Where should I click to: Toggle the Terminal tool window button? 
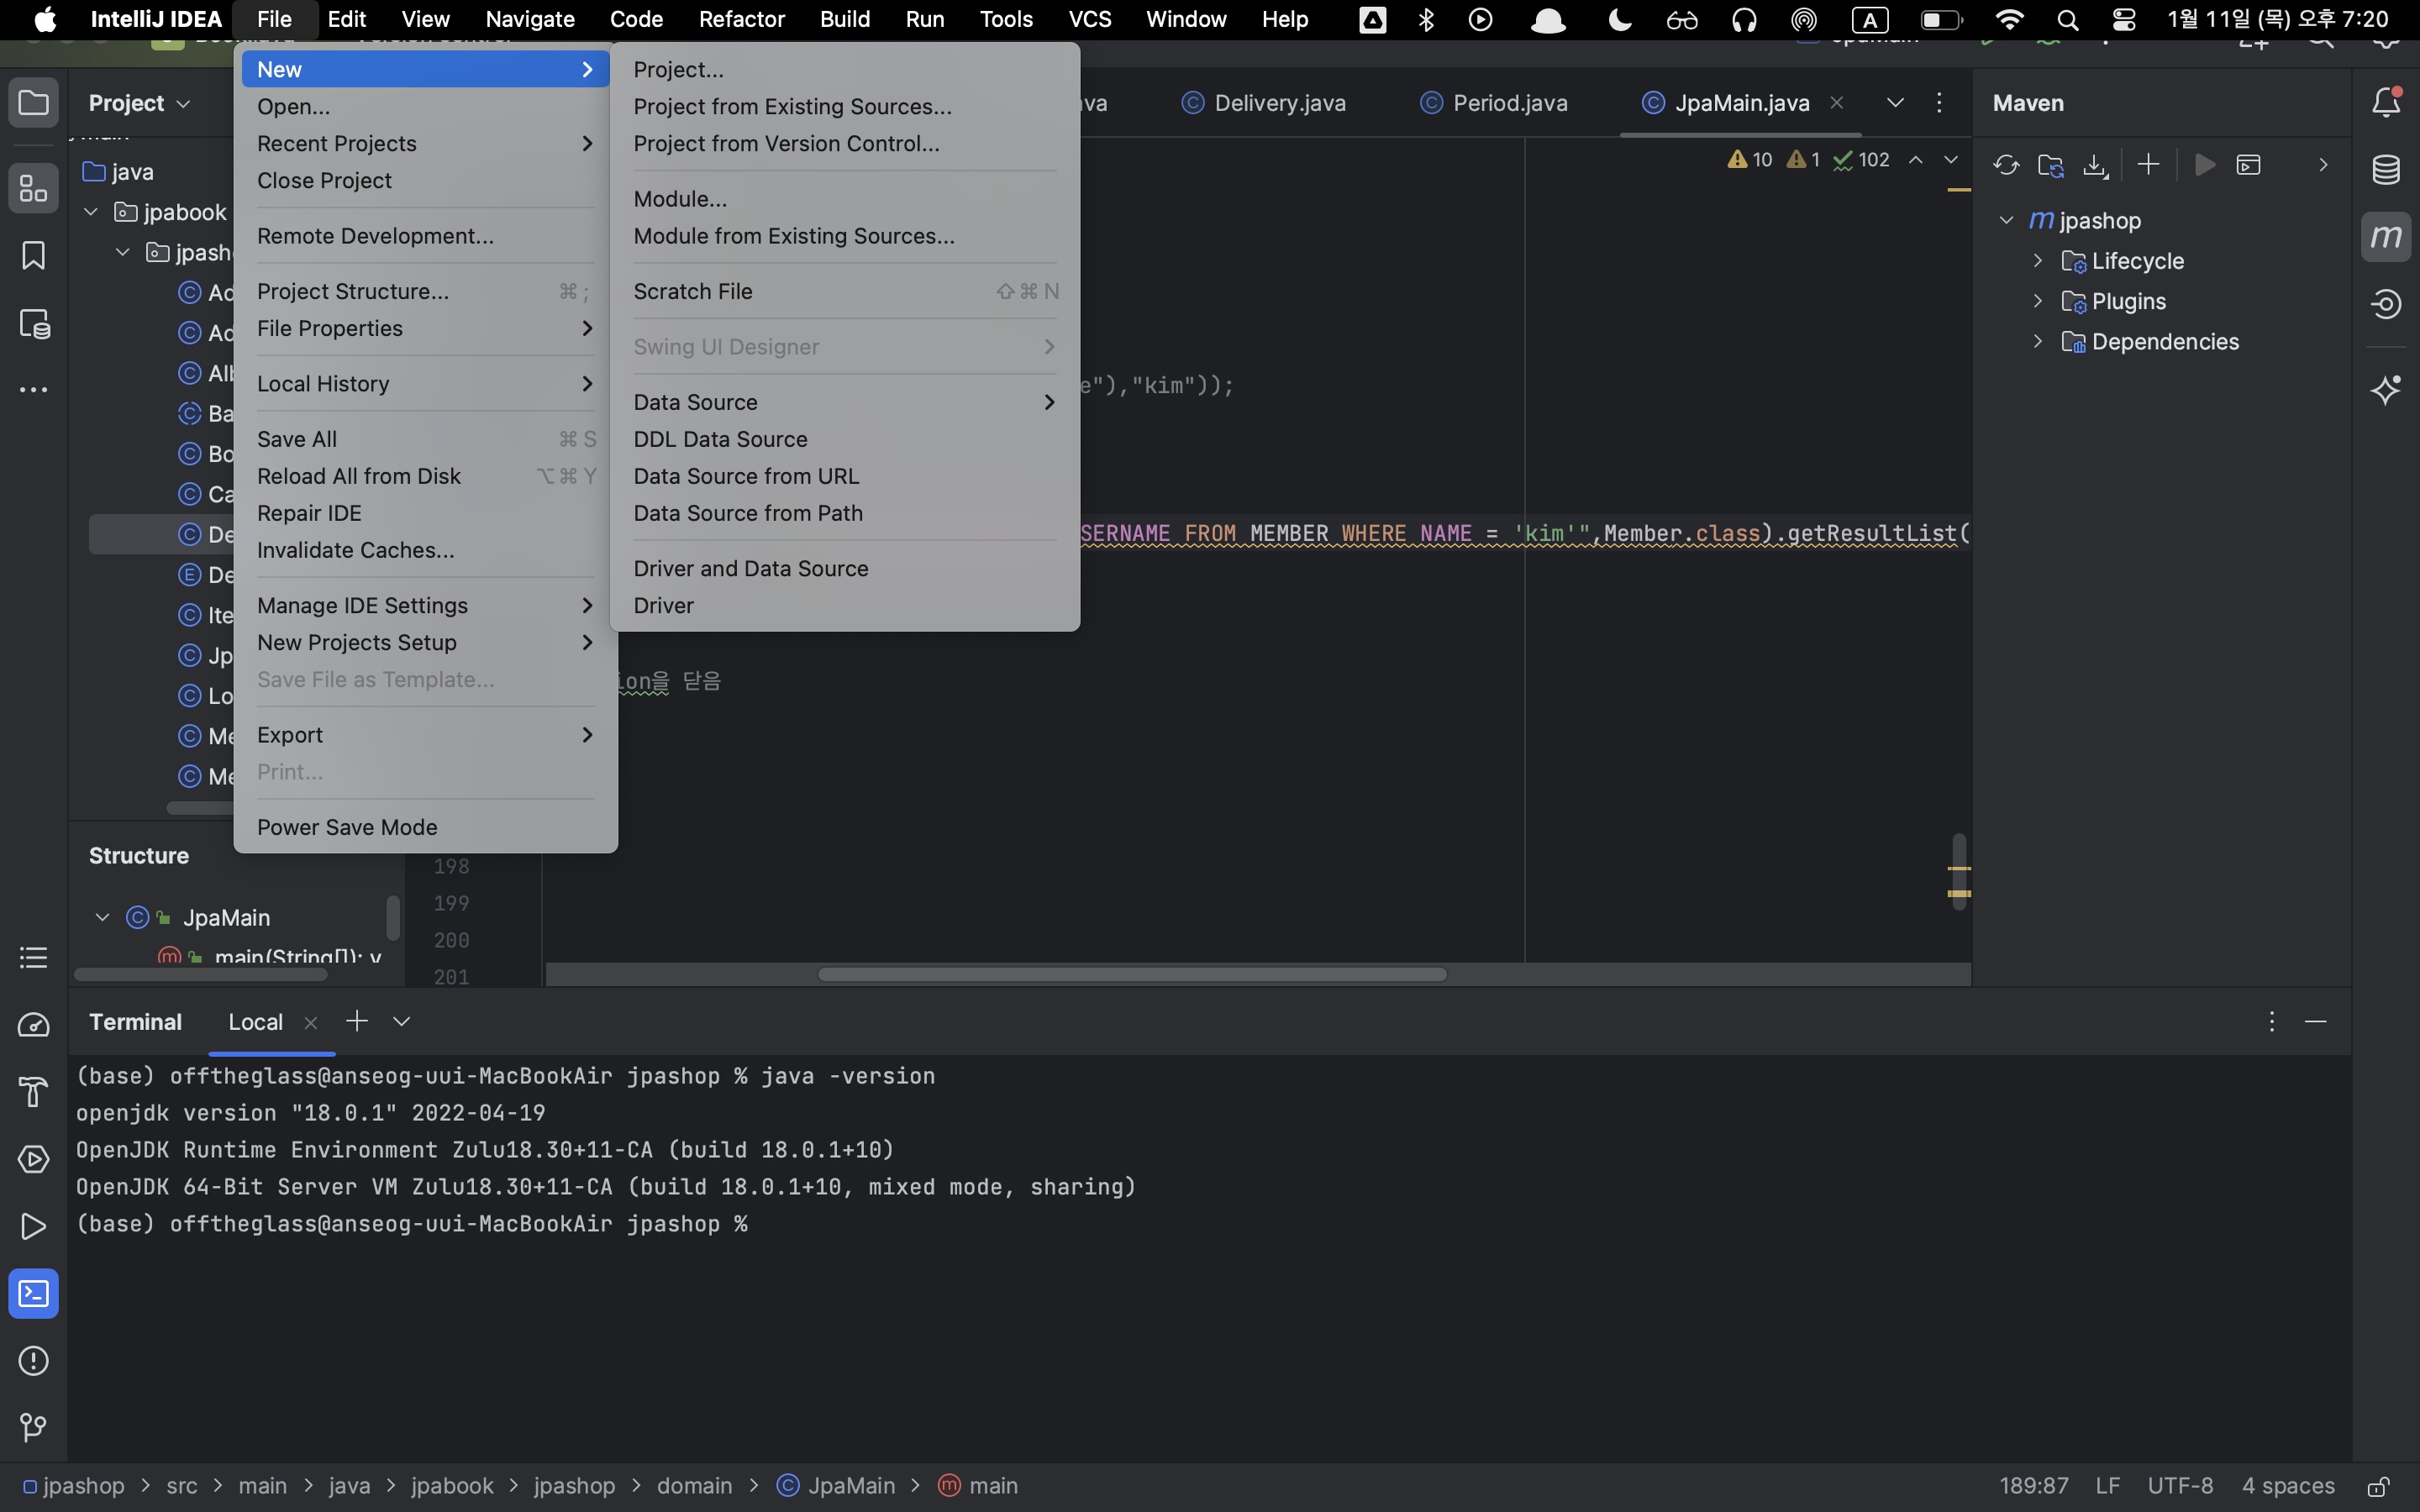pyautogui.click(x=33, y=1293)
